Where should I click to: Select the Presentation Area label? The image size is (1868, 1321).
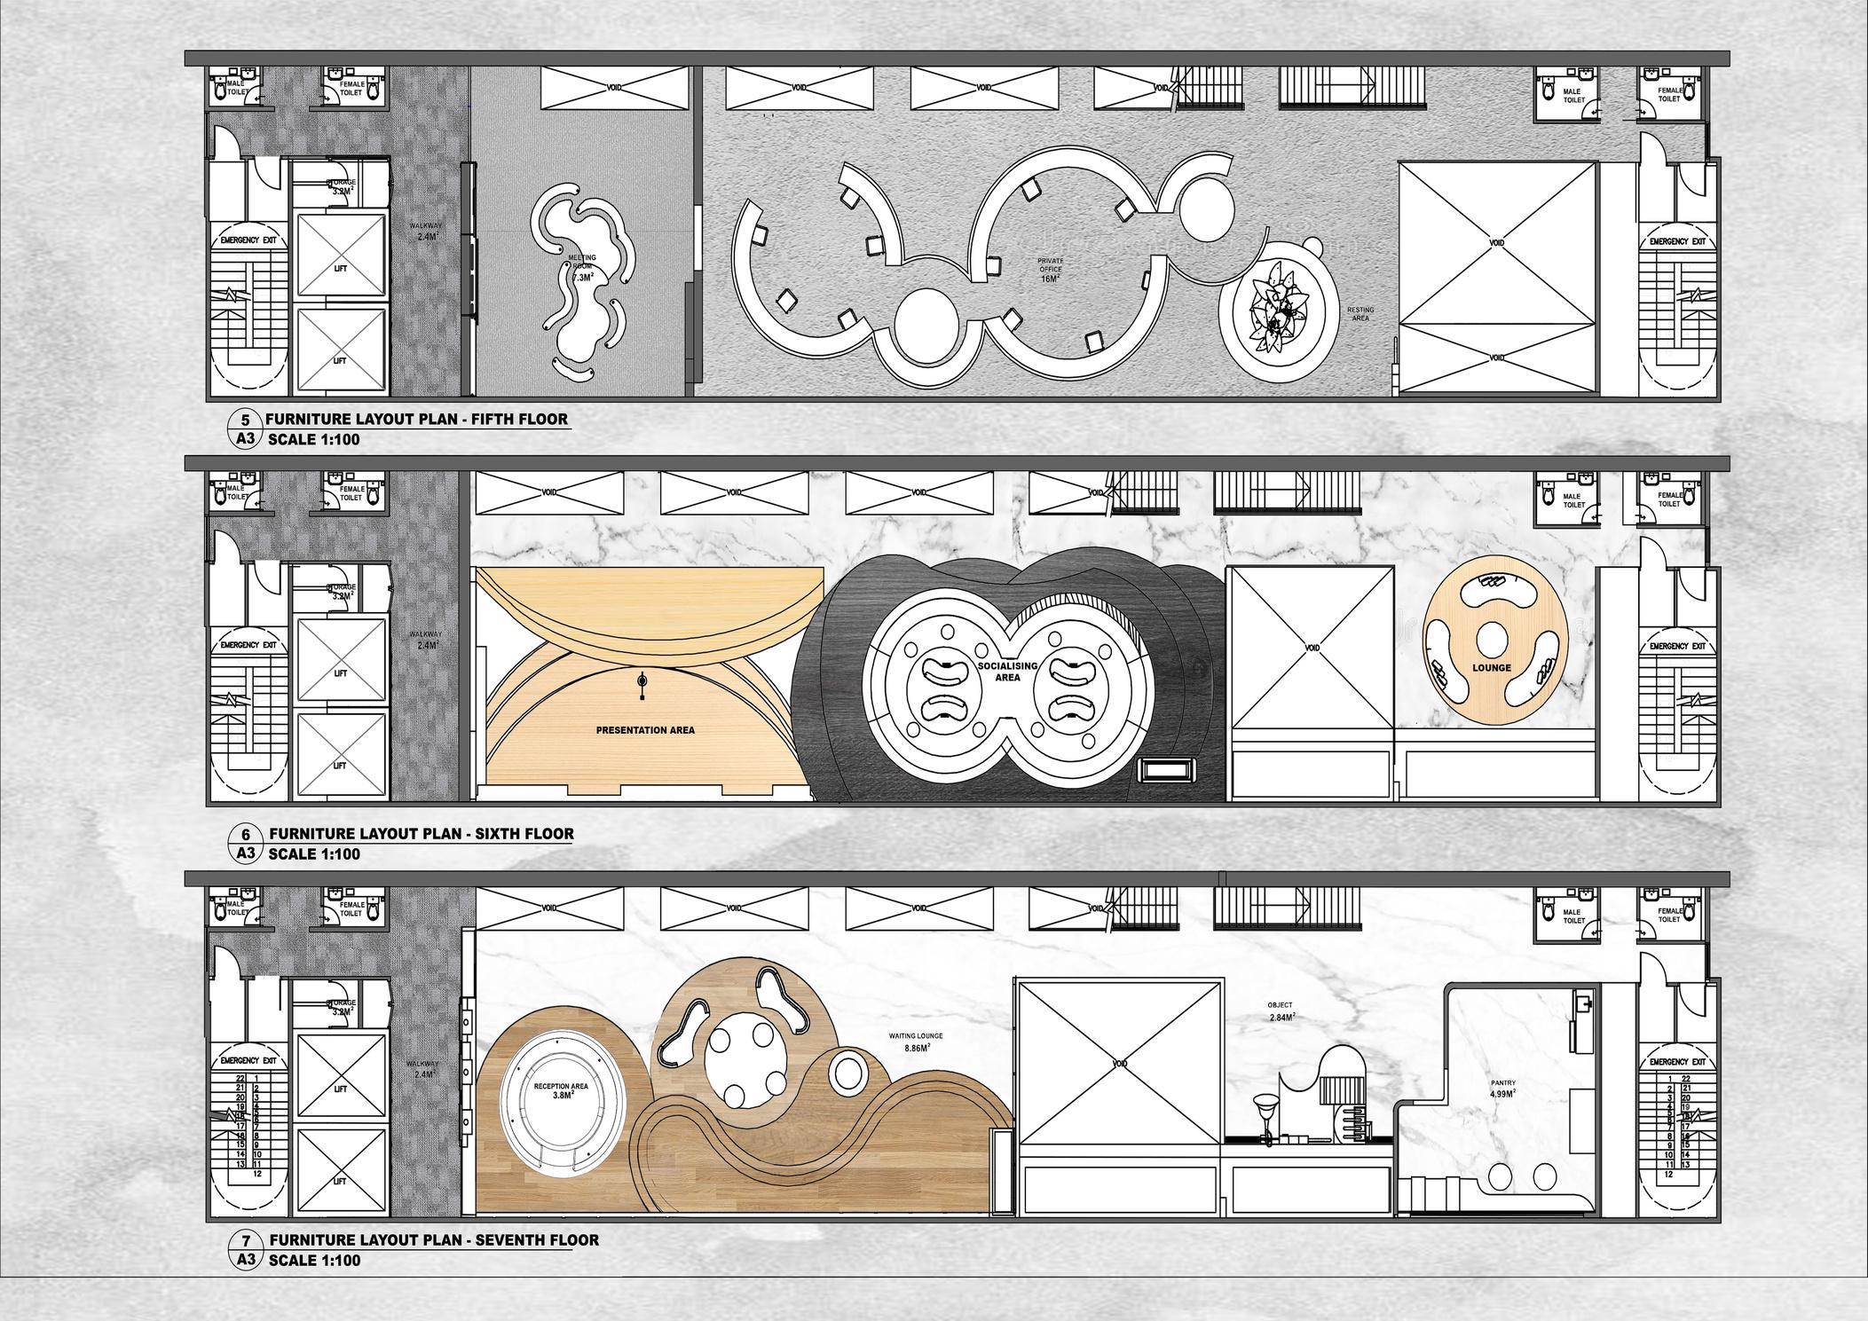coord(645,731)
